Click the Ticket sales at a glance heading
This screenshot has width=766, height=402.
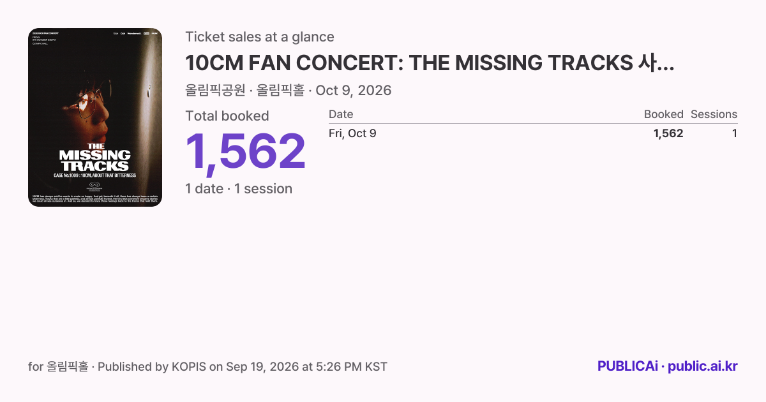(260, 37)
